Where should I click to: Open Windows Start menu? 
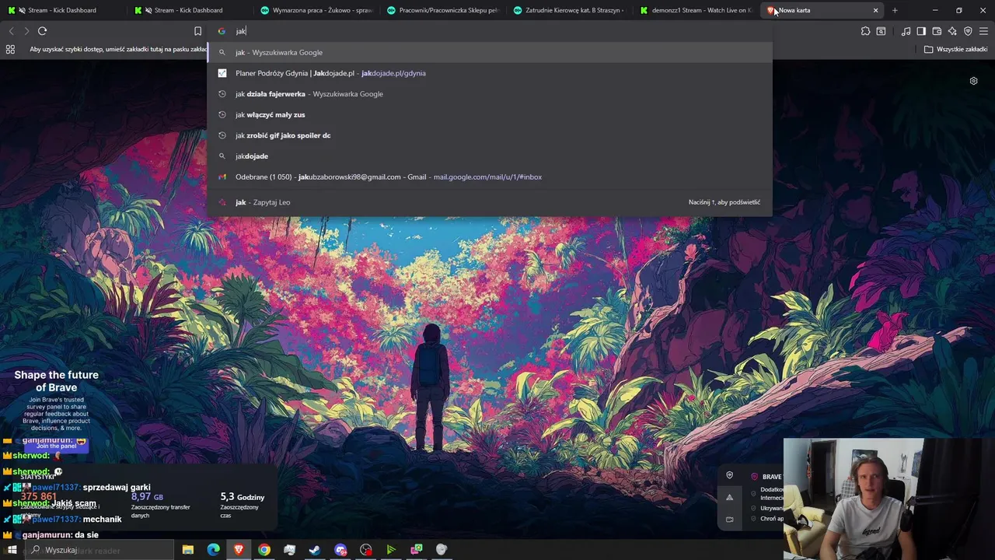tap(12, 550)
